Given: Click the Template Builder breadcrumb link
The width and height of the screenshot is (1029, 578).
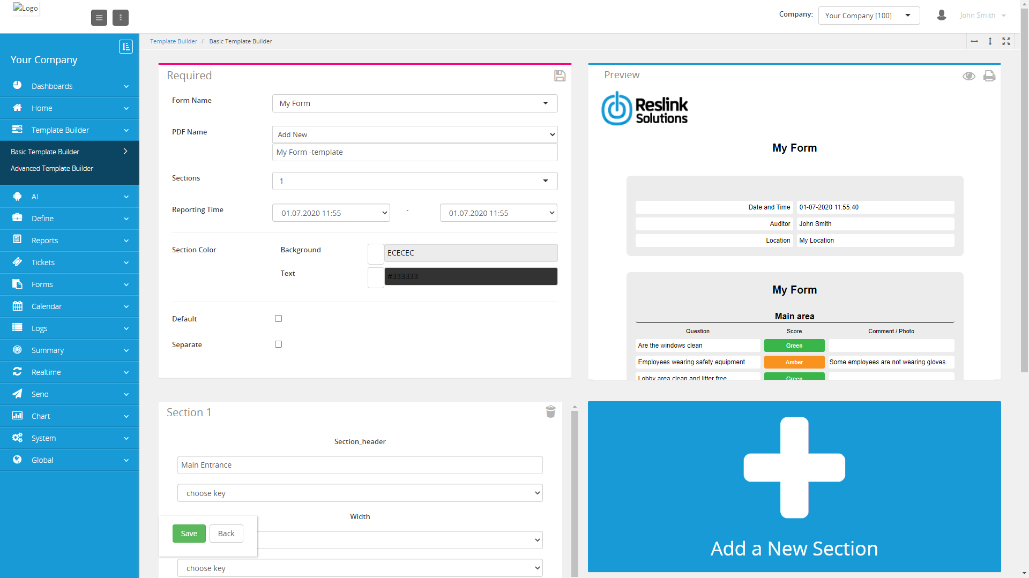Looking at the screenshot, I should (x=173, y=41).
